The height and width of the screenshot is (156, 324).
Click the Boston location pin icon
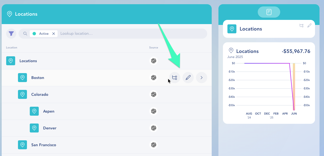pyautogui.click(x=22, y=78)
